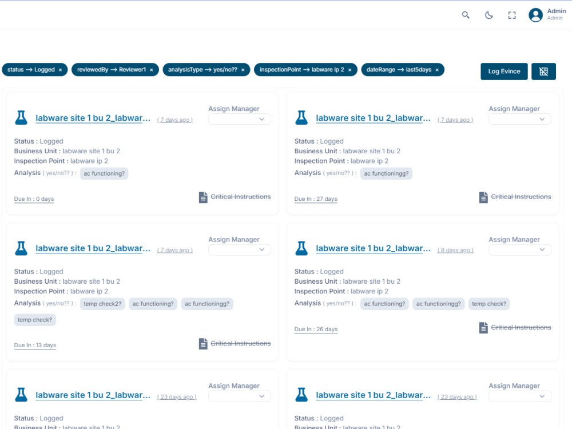Remove the status Logged filter chip
This screenshot has height=429, width=572.
point(60,70)
